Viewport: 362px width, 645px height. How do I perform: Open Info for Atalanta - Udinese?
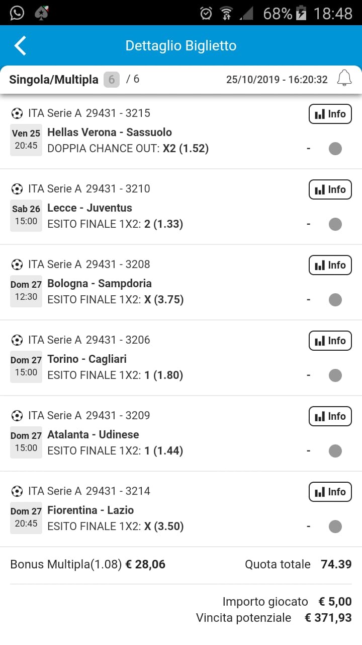coord(330,416)
